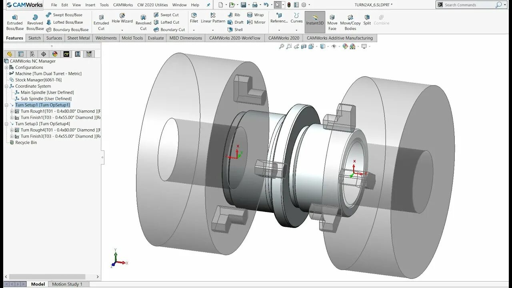Start the Extruded Cut tool

[101, 23]
